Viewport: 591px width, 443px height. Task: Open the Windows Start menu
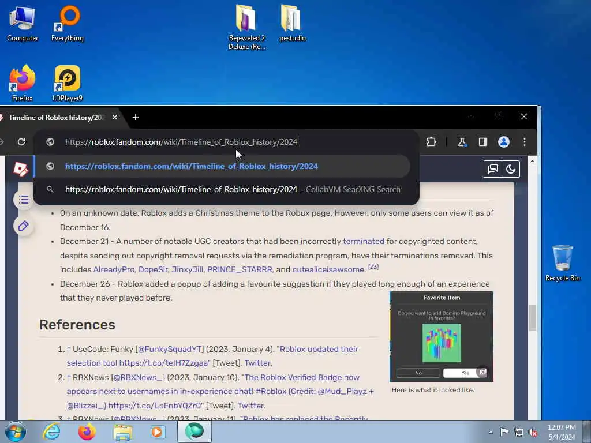click(16, 431)
